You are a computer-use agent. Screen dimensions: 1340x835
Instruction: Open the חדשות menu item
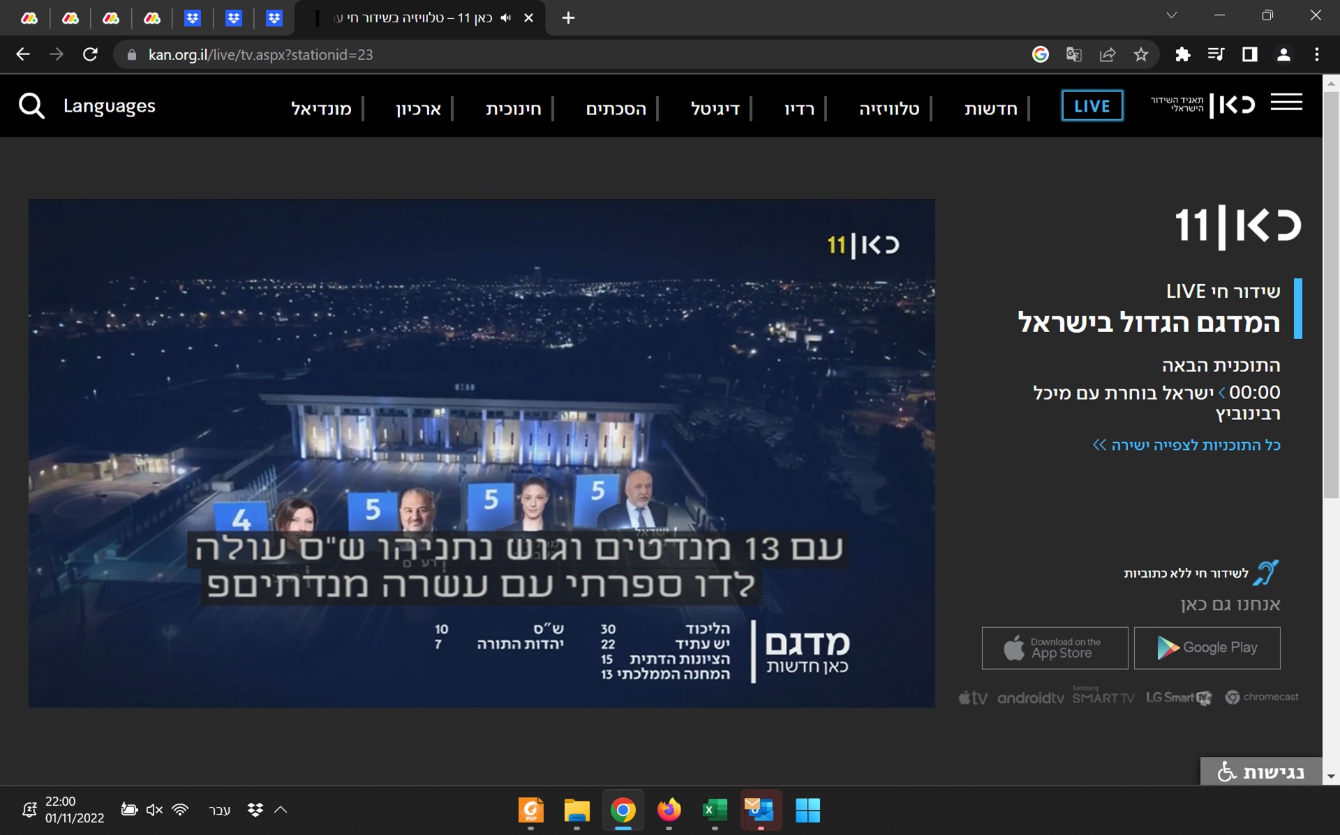tap(990, 109)
